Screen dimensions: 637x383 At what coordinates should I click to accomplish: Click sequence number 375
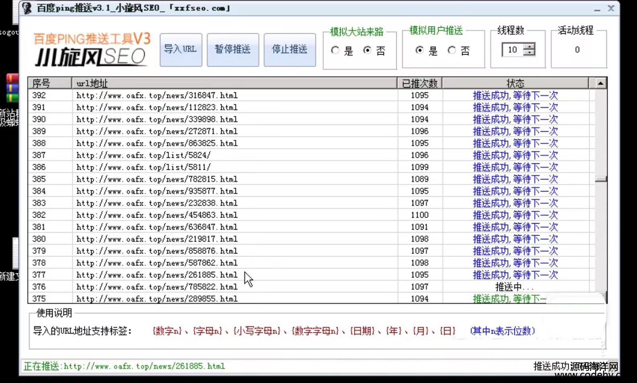[39, 299]
